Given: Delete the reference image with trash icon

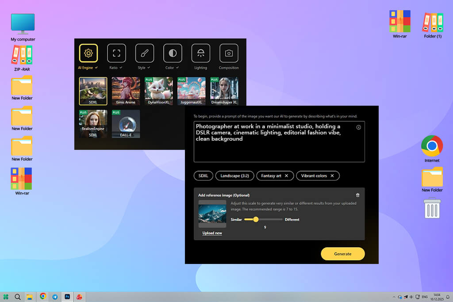Looking at the screenshot, I should 357,195.
